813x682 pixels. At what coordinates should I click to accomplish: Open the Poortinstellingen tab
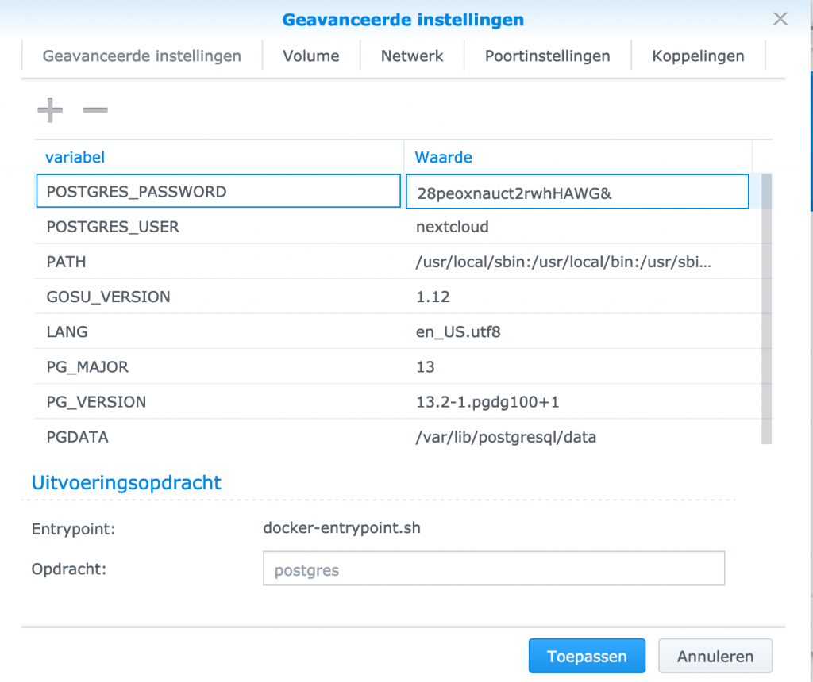pos(548,56)
